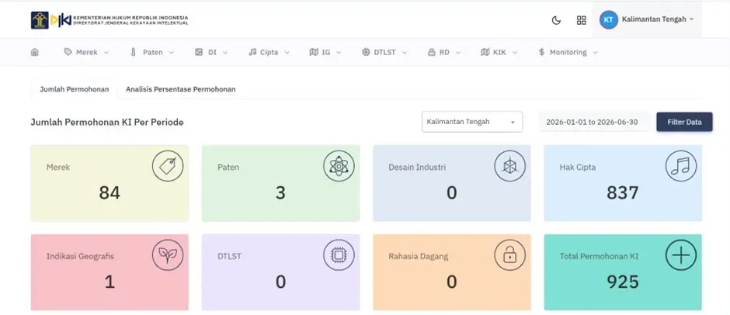Click the Paten atom icon

point(339,165)
